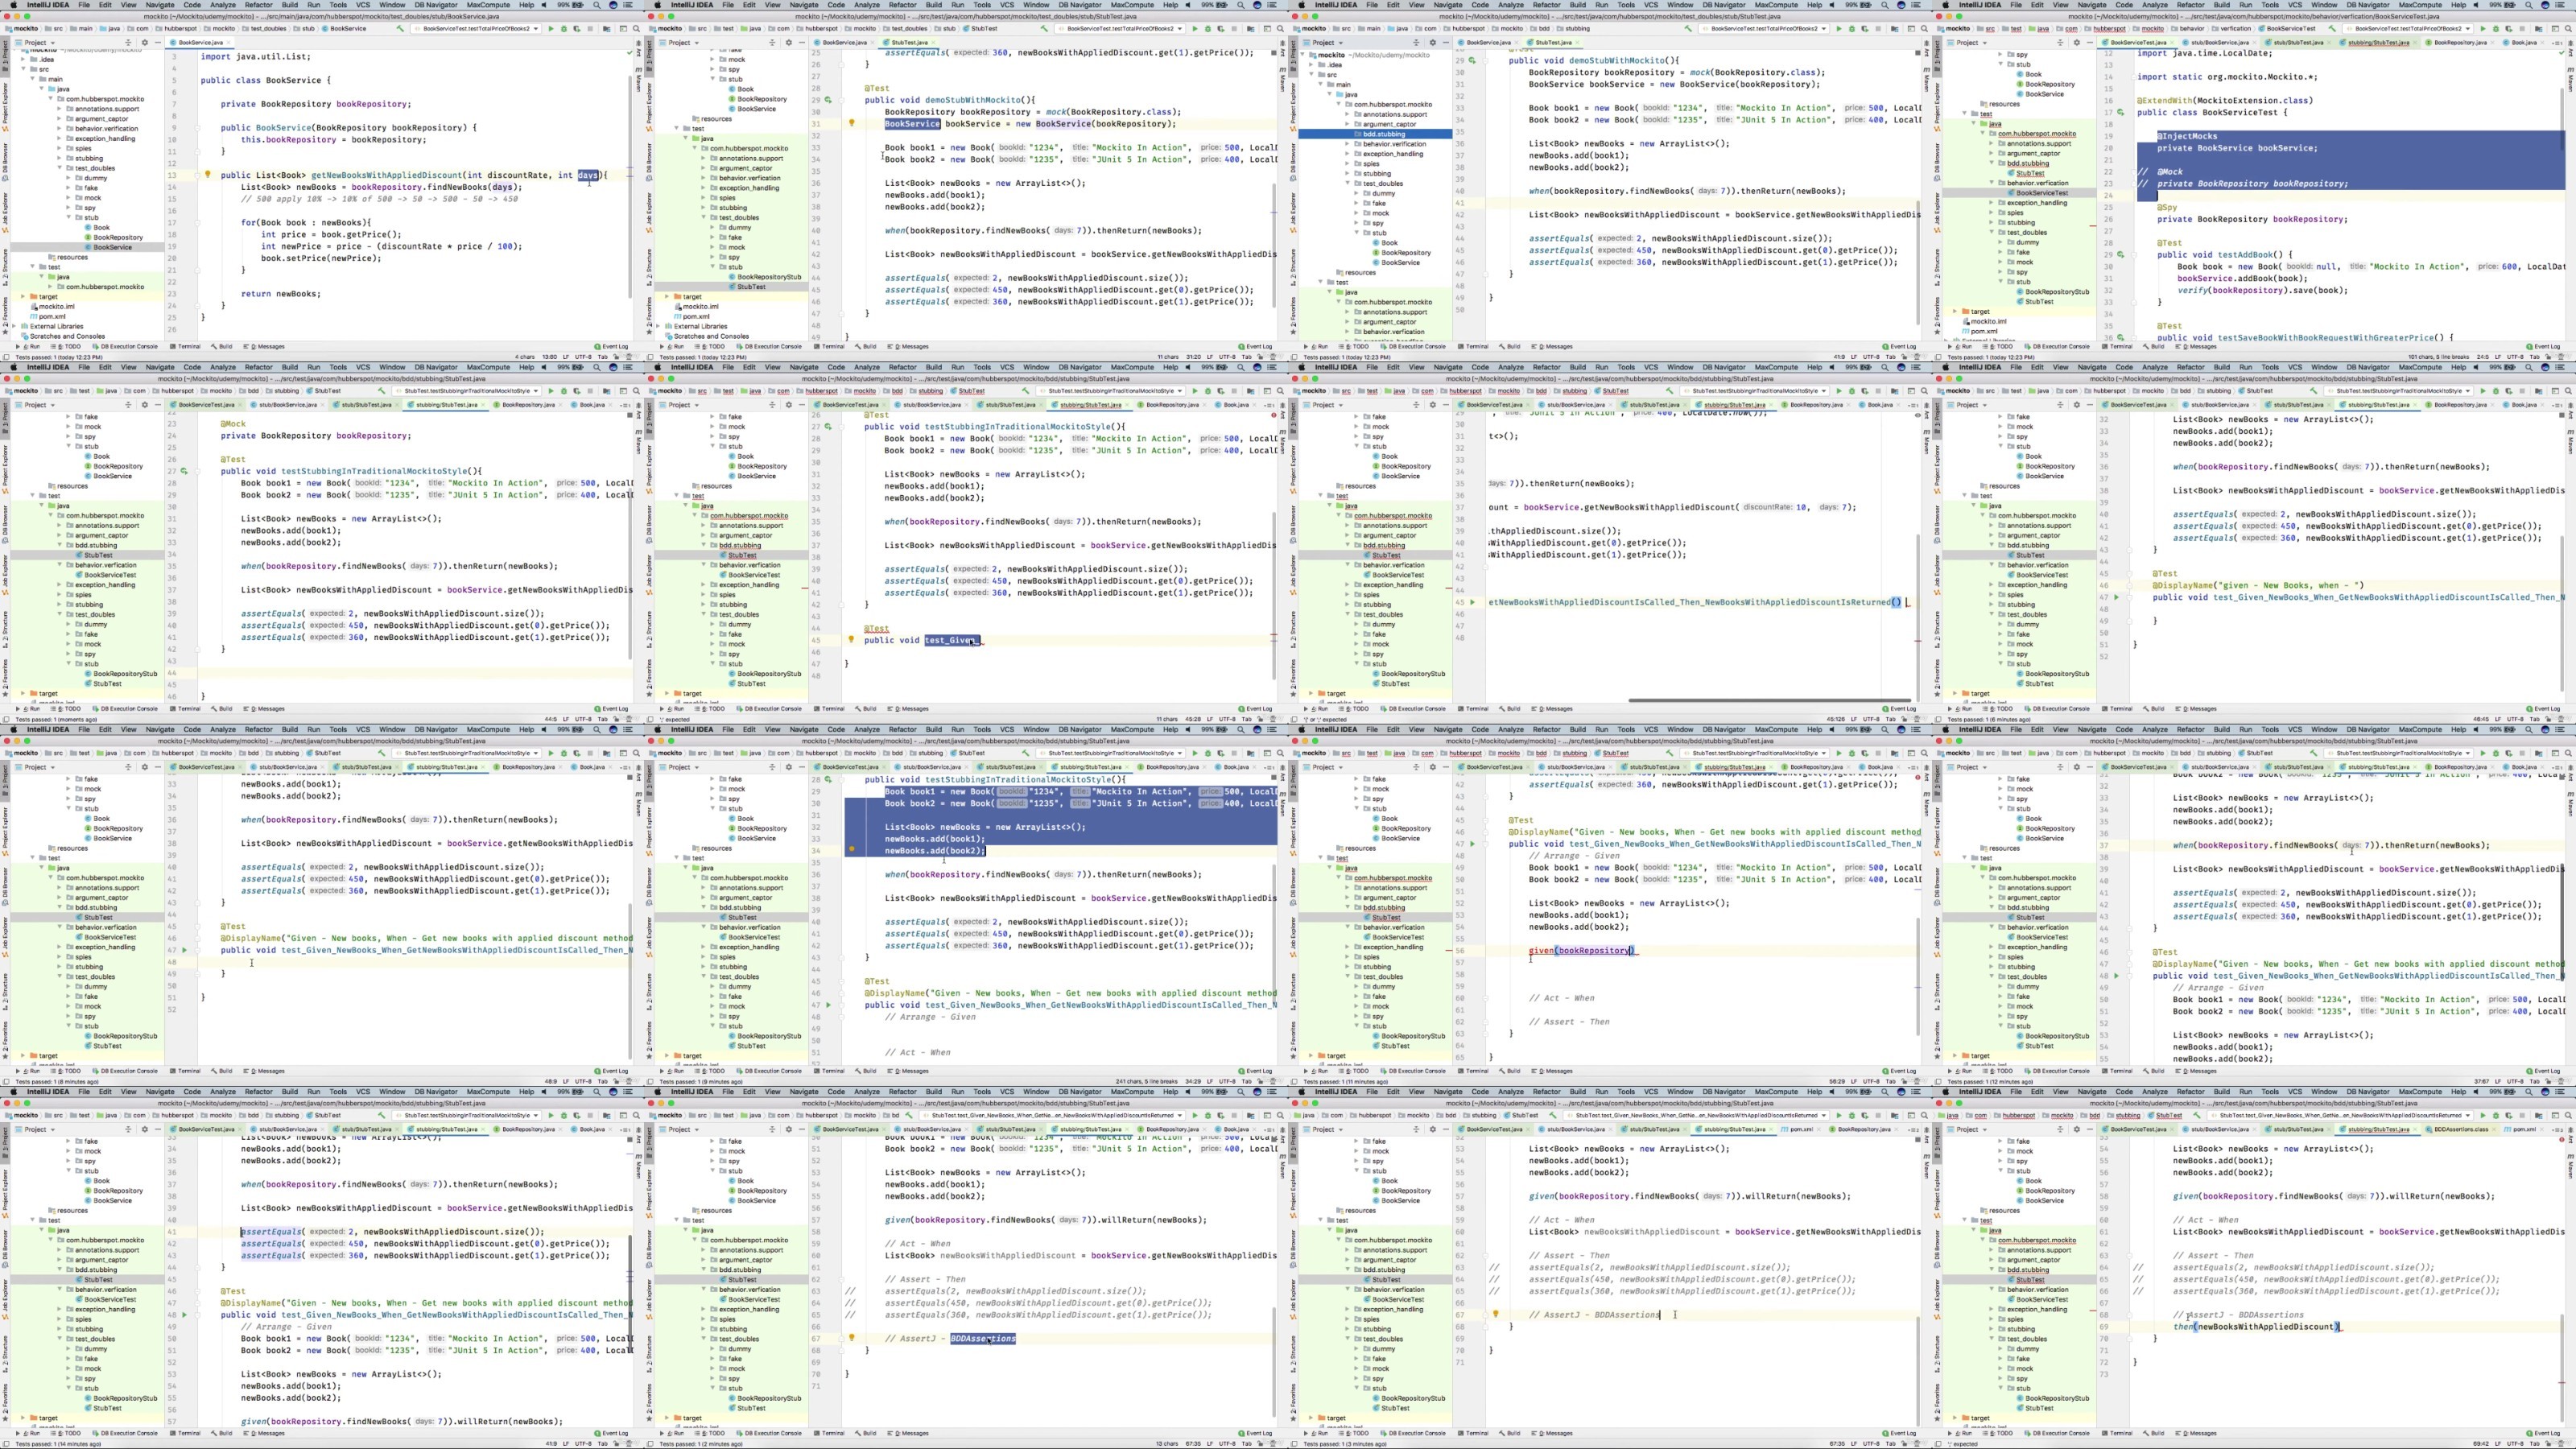Select pom.xml file in BookService.java window tree
The image size is (2576, 1449).
[47, 316]
